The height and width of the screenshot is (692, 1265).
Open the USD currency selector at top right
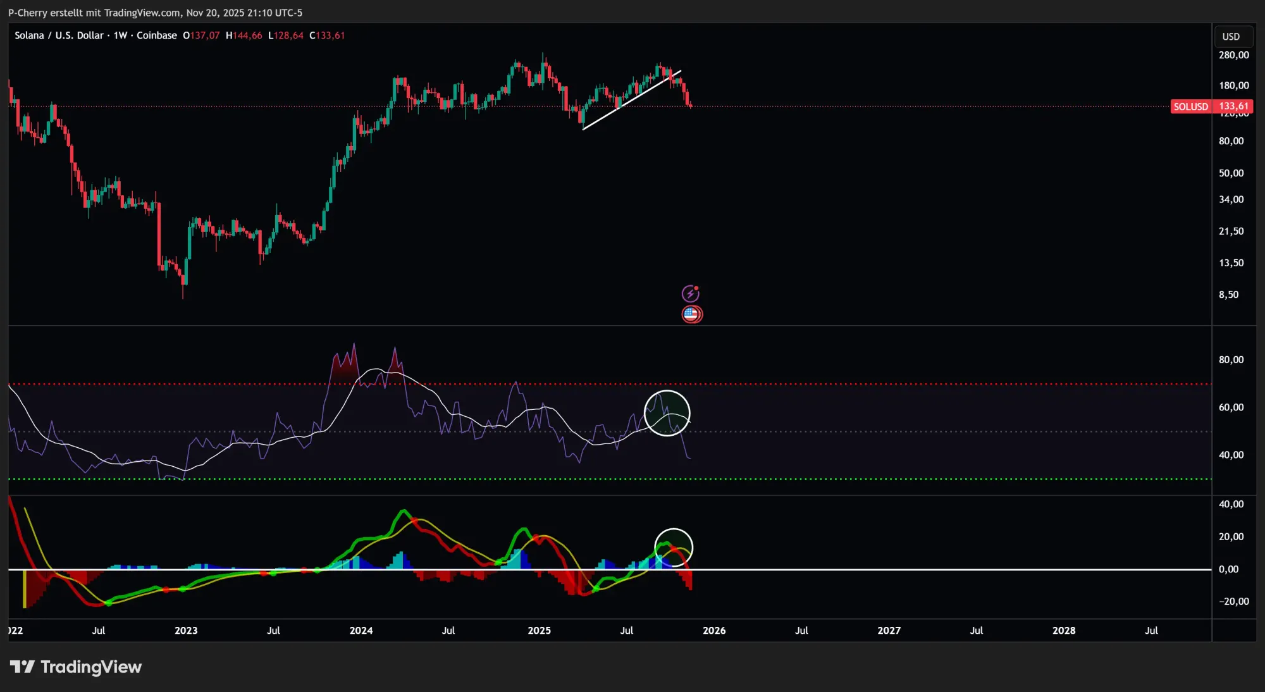1233,36
